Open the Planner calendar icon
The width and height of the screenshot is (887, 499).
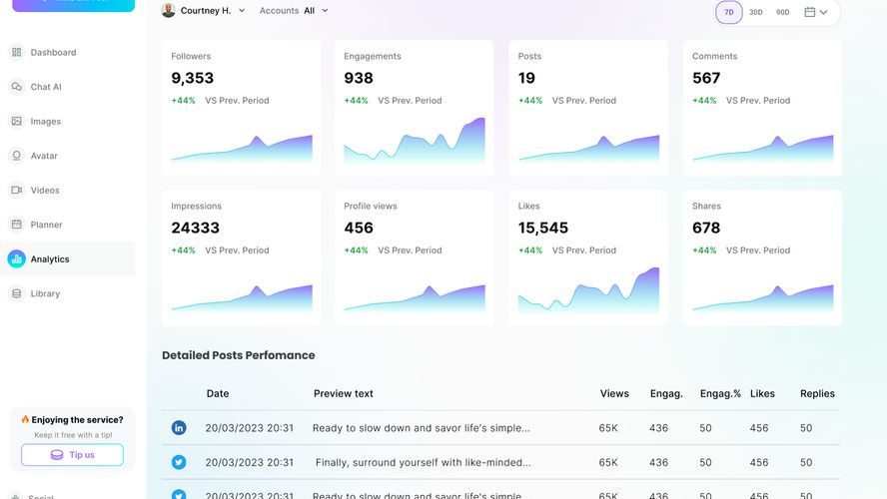tap(17, 225)
